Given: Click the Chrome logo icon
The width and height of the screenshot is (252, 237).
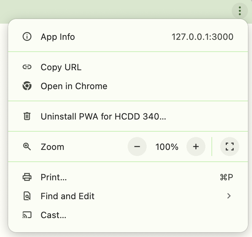Looking at the screenshot, I should point(27,86).
